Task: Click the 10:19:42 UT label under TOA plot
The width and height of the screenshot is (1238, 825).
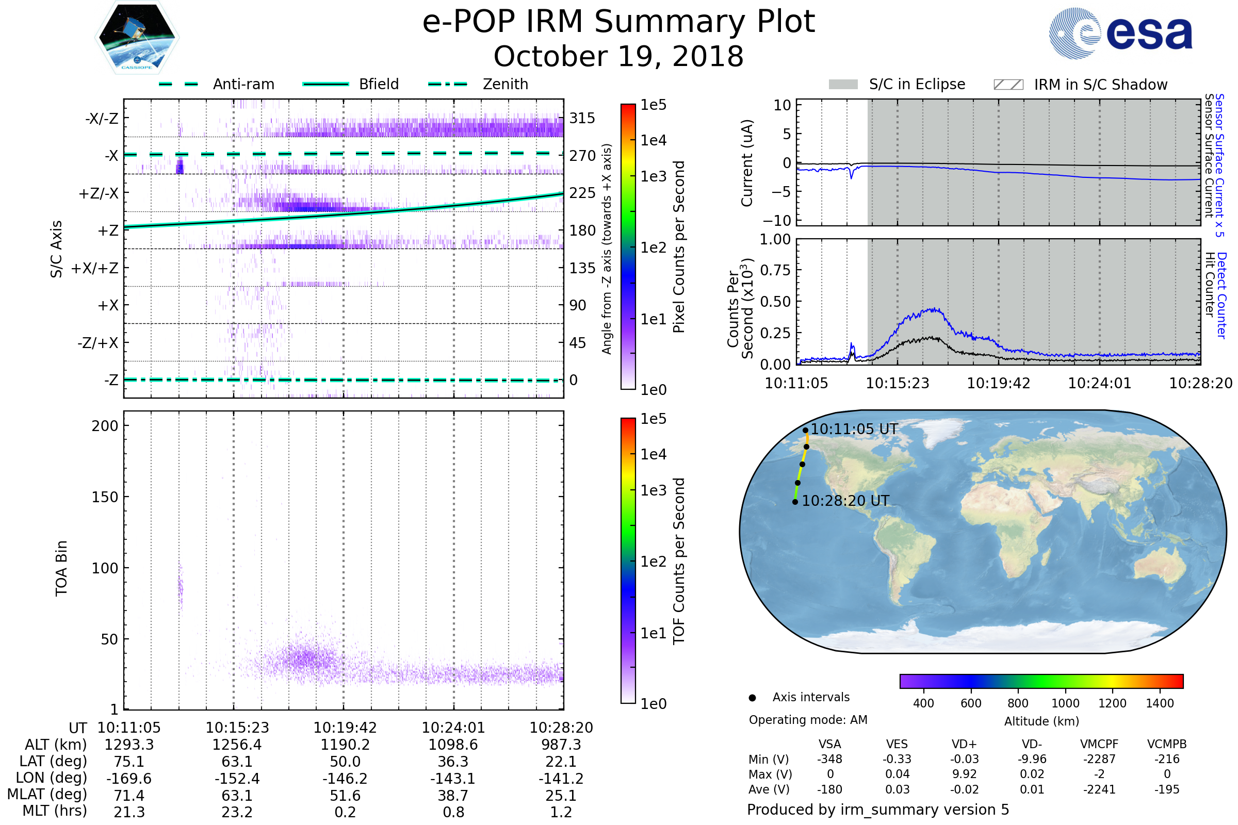Action: point(345,728)
